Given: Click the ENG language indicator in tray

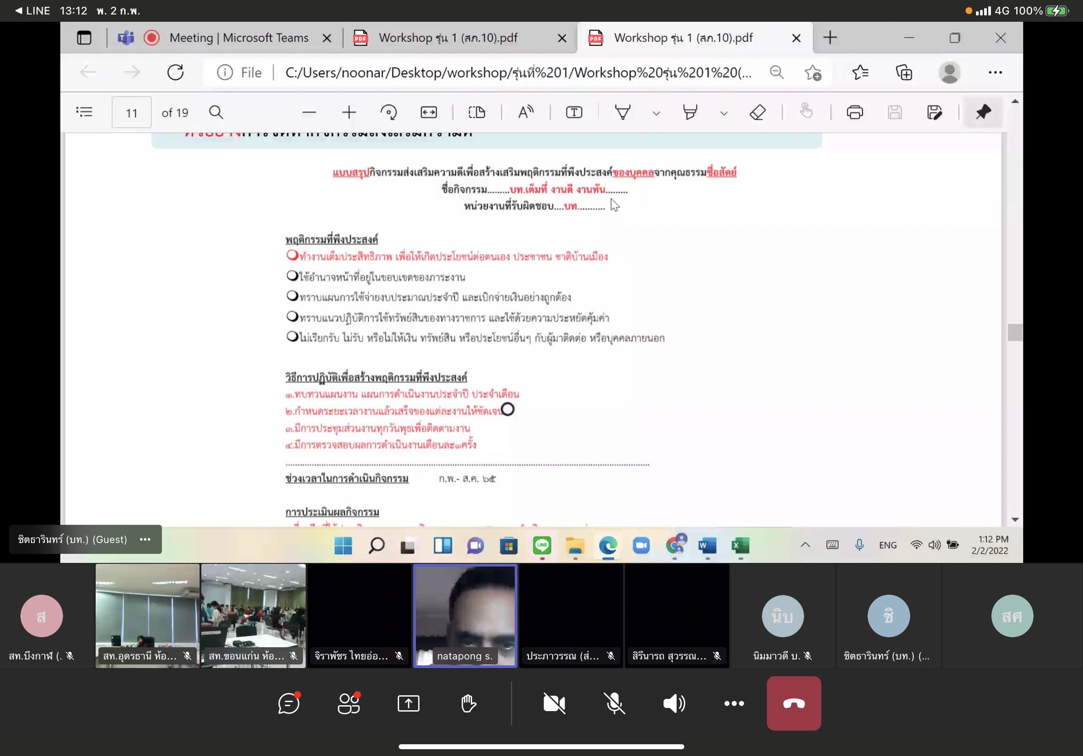Looking at the screenshot, I should pos(888,545).
